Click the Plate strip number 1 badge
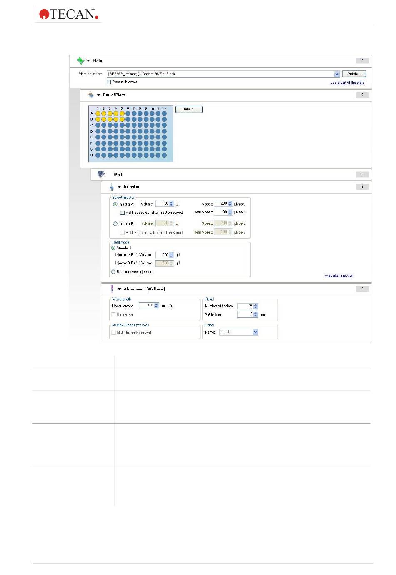This screenshot has width=396, height=575. click(x=363, y=61)
